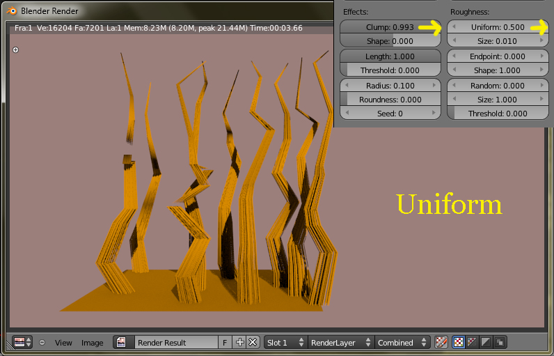Open the RenderLayer dropdown

(340, 342)
